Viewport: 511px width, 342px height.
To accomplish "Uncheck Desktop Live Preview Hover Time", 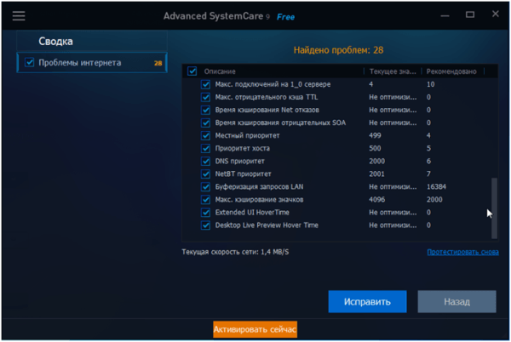I will (x=205, y=225).
